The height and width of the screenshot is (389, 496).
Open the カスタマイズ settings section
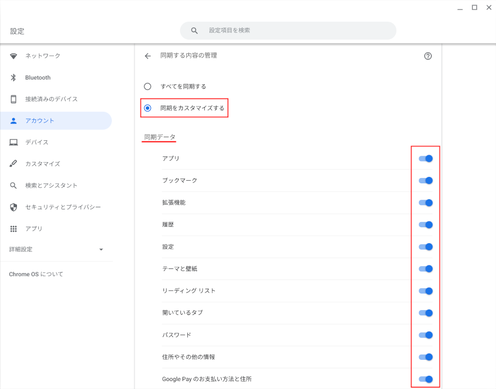click(x=42, y=164)
